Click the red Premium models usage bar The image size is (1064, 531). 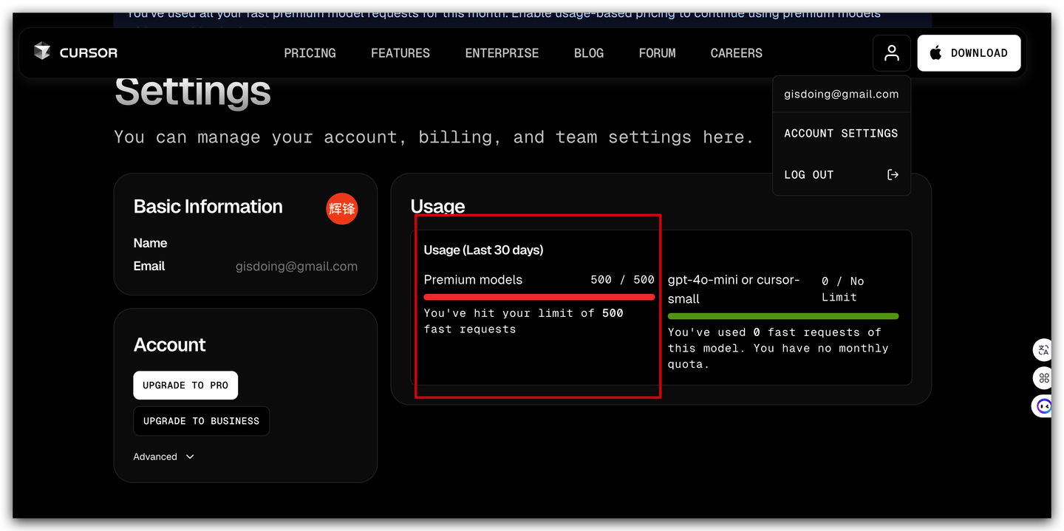[539, 297]
